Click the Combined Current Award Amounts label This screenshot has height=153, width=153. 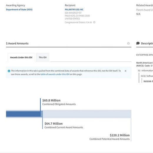[64, 127]
